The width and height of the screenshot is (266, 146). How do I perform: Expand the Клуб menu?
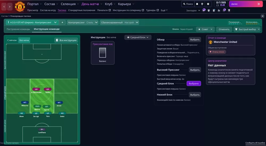pyautogui.click(x=110, y=4)
